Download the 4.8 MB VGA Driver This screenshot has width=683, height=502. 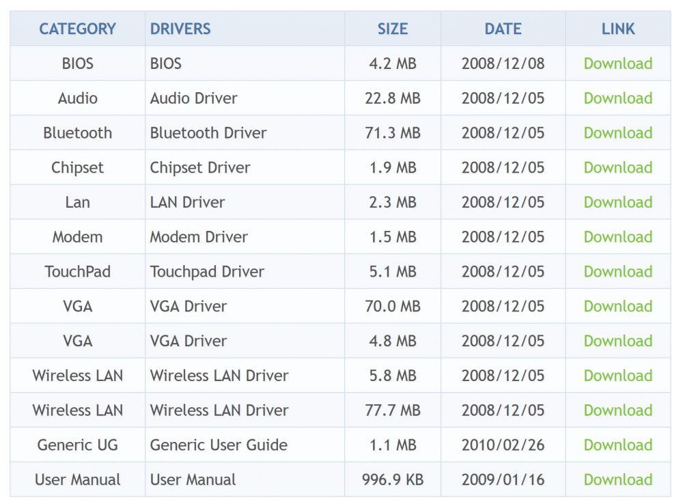tap(617, 341)
